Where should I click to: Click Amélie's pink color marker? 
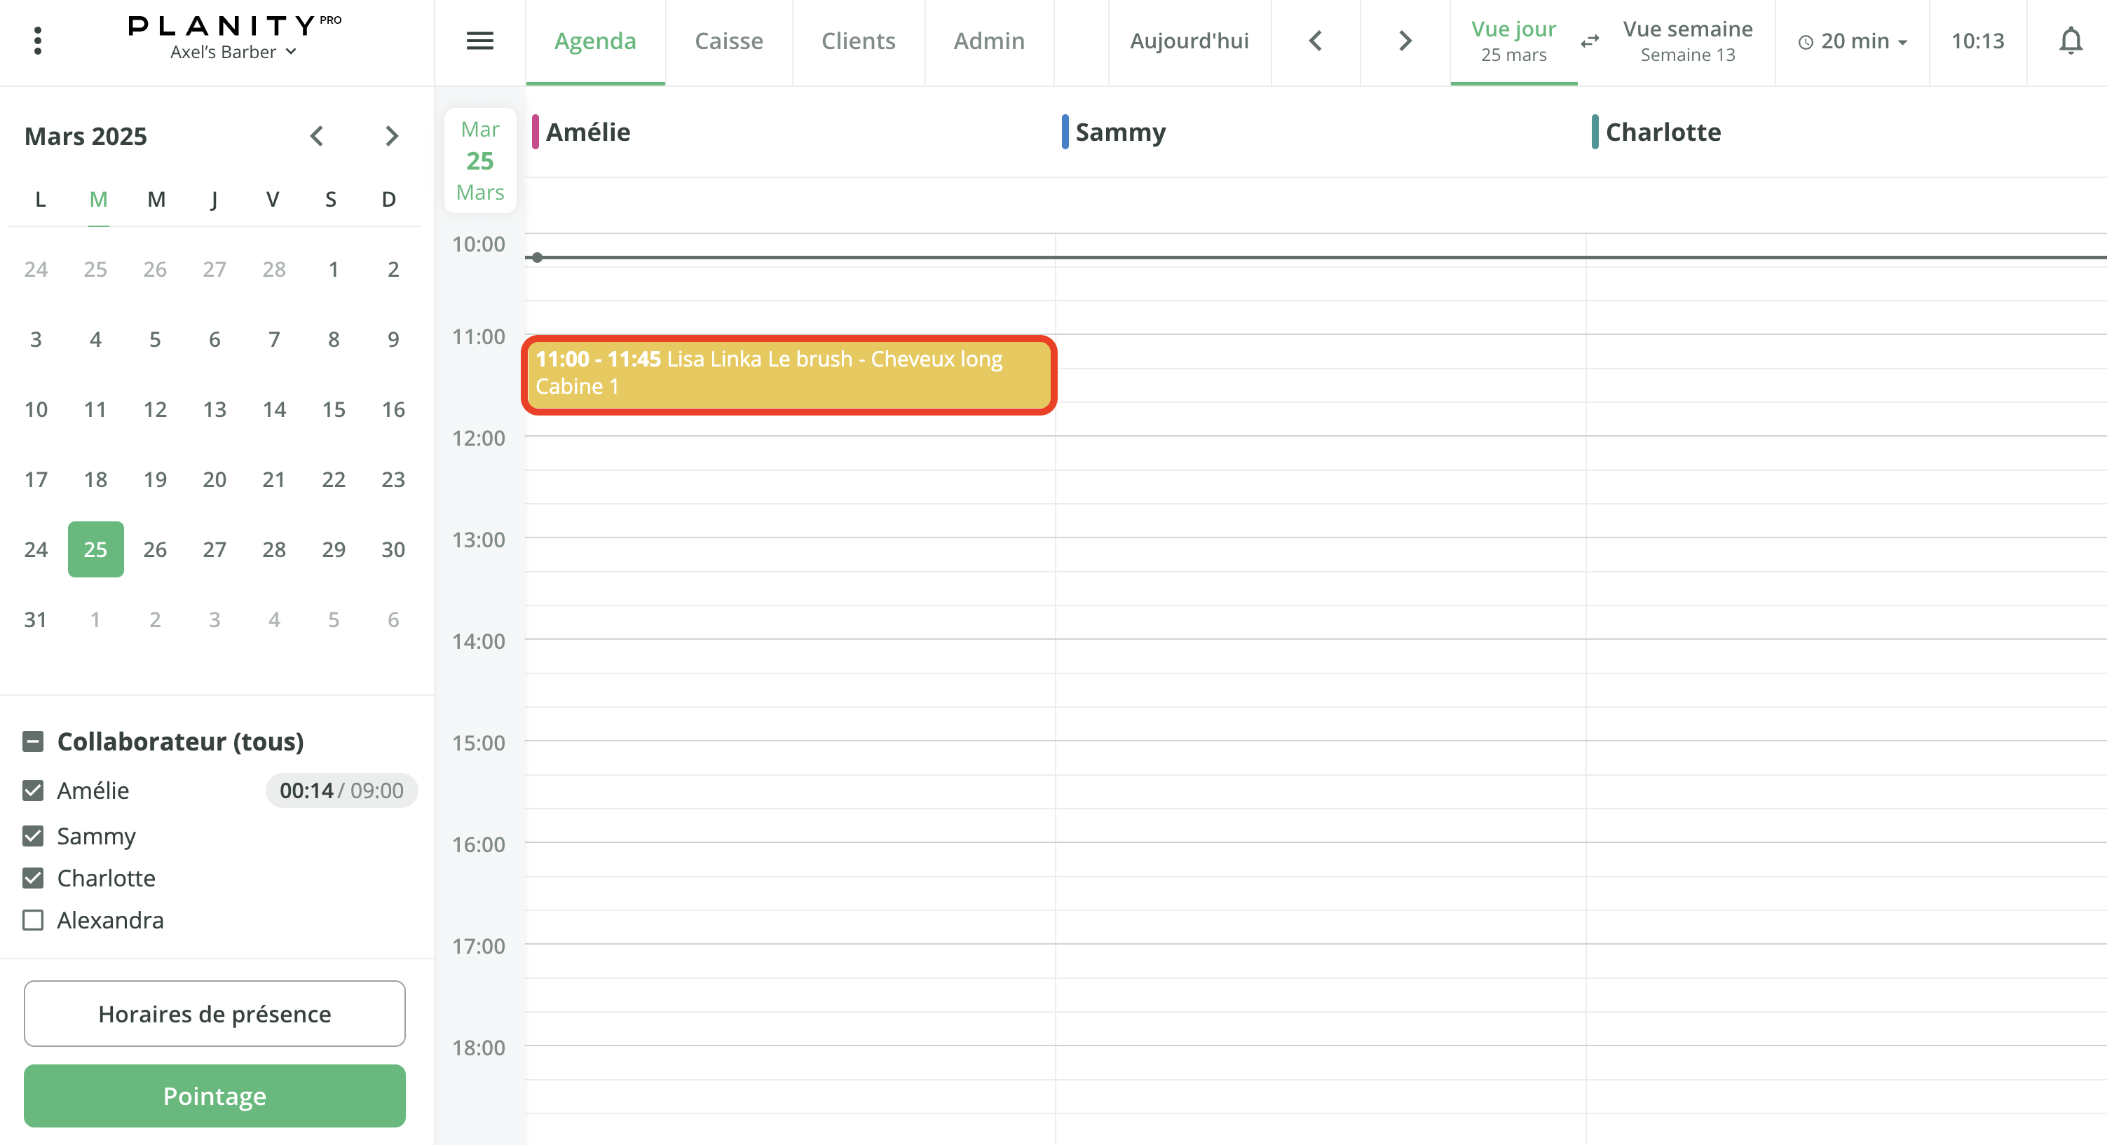(536, 132)
